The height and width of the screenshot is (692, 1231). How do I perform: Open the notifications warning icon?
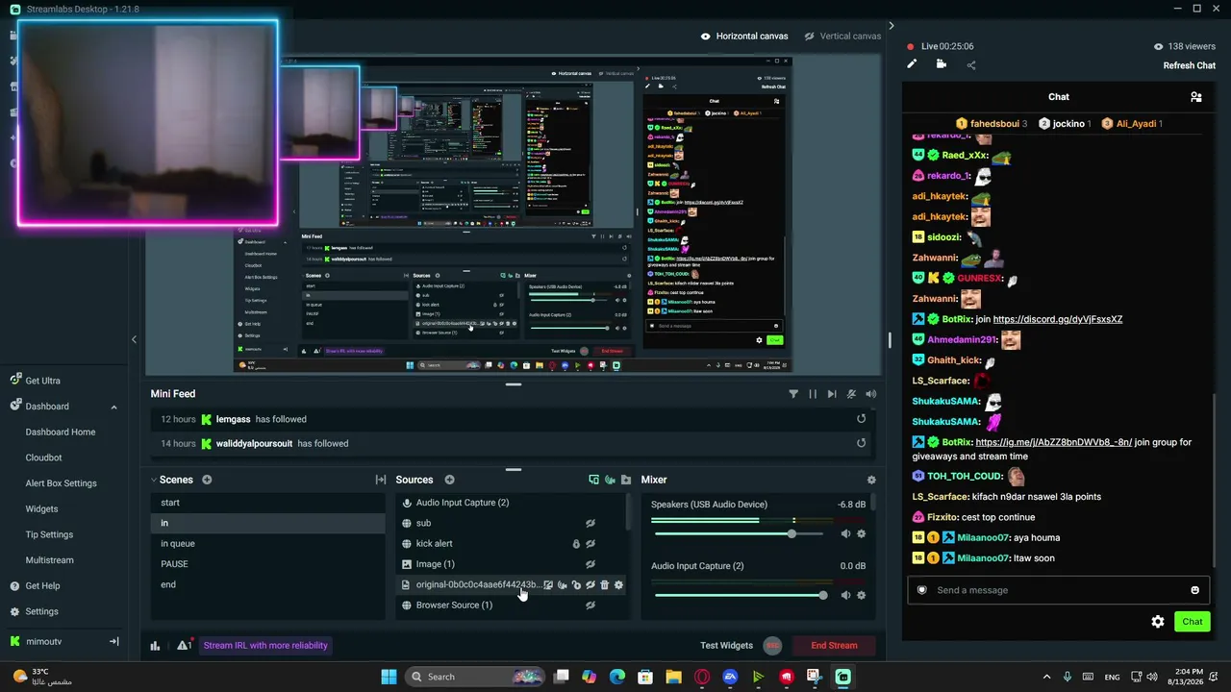click(183, 646)
